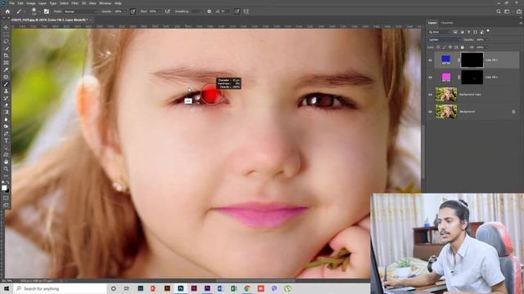Select the Clone Stamp tool
Screen dimensions: 524x294
6,91
